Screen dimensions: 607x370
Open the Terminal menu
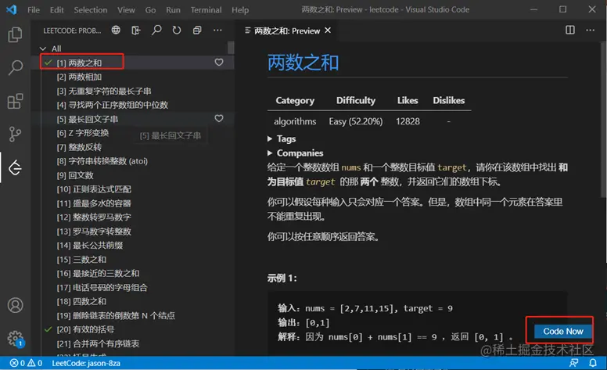[x=206, y=9]
